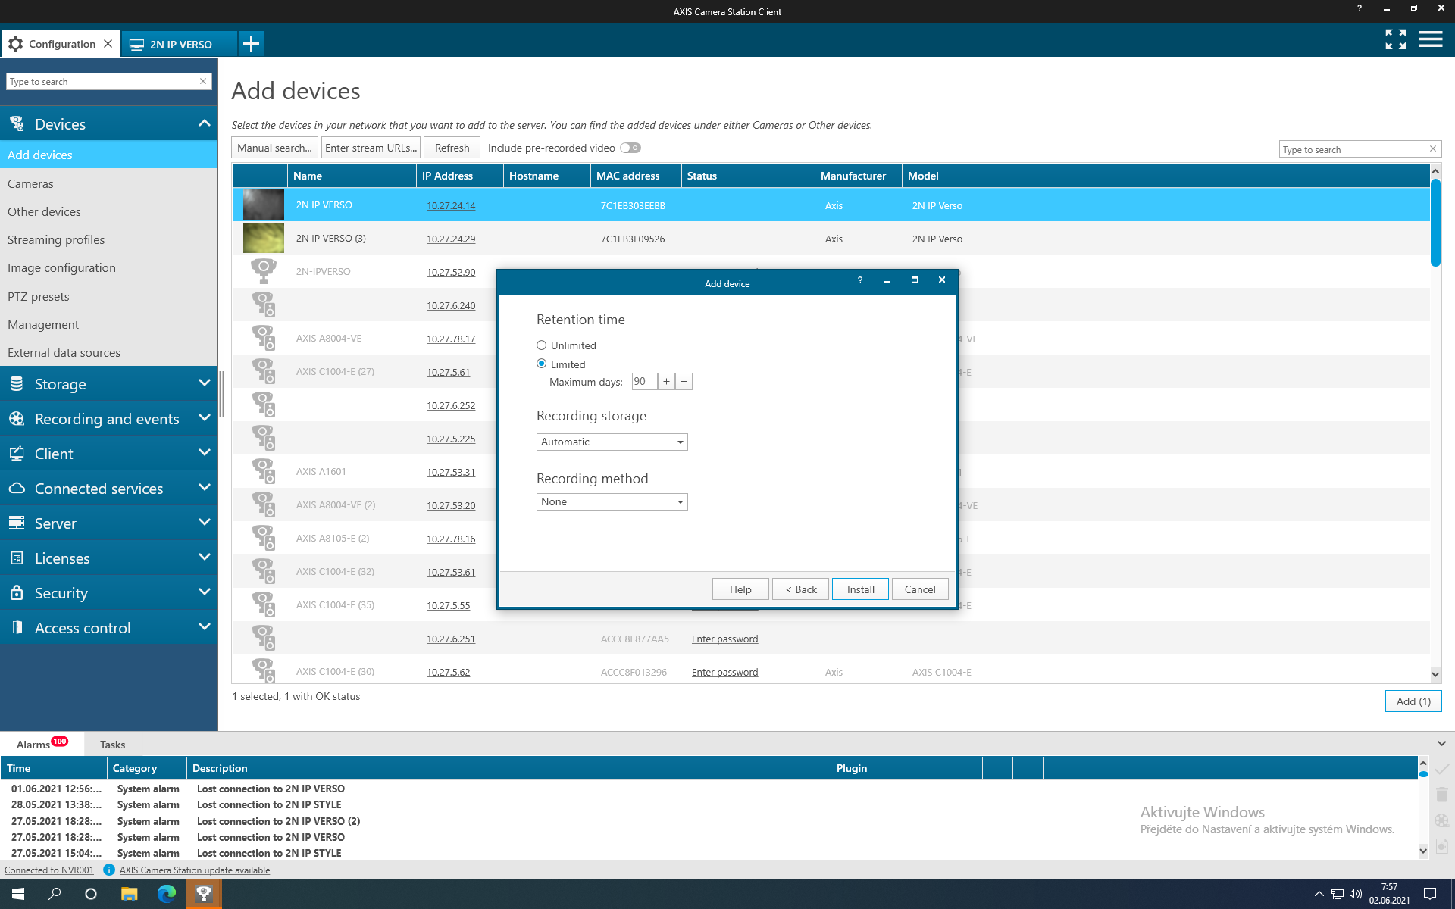Select the Unlimited retention option
The width and height of the screenshot is (1455, 909).
pyautogui.click(x=541, y=345)
